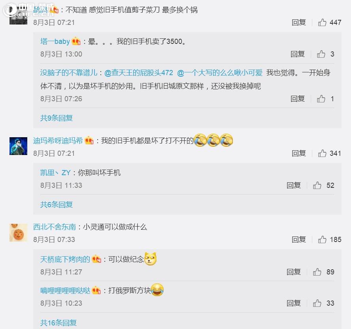Image resolution: width=351 pixels, height=329 pixels.
Task: Reply to the comment posted 8月3日 07:33
Action: pos(298,240)
